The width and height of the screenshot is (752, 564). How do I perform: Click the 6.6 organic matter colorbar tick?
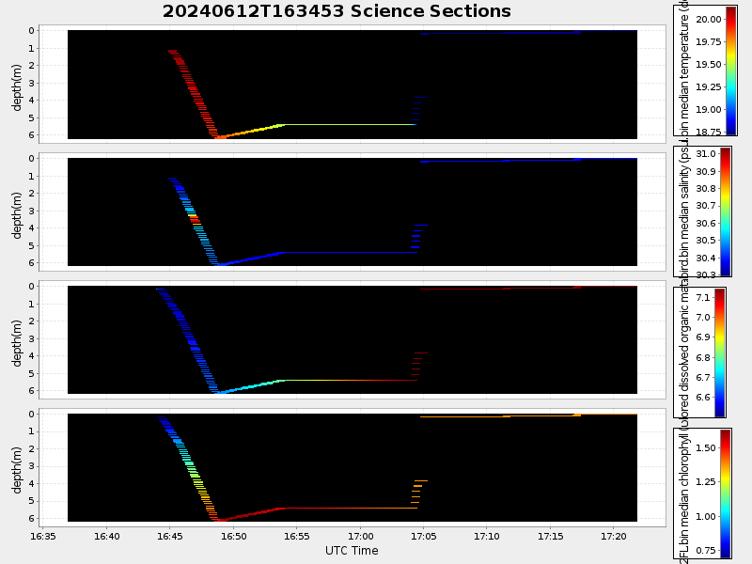(703, 397)
